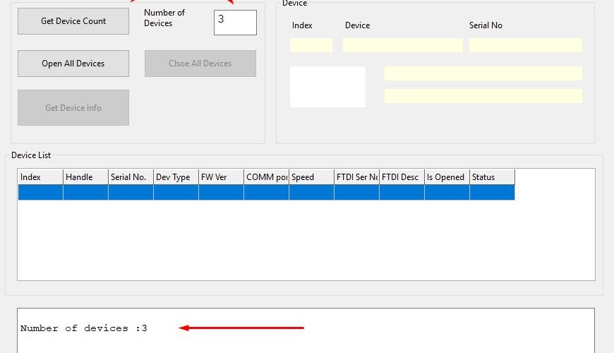Select the Device name field
This screenshot has height=353, width=614.
click(x=402, y=45)
